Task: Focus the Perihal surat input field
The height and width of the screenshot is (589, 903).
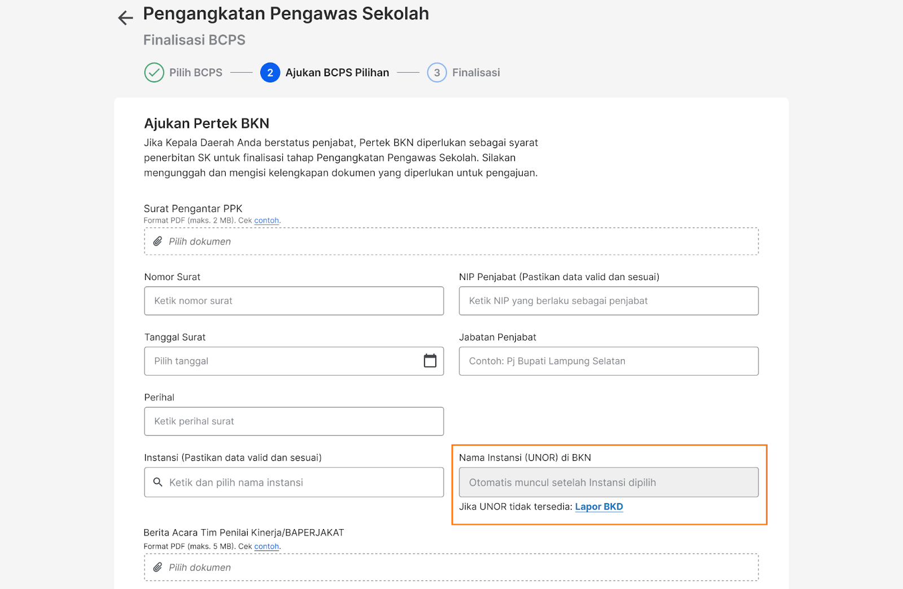Action: click(x=294, y=421)
